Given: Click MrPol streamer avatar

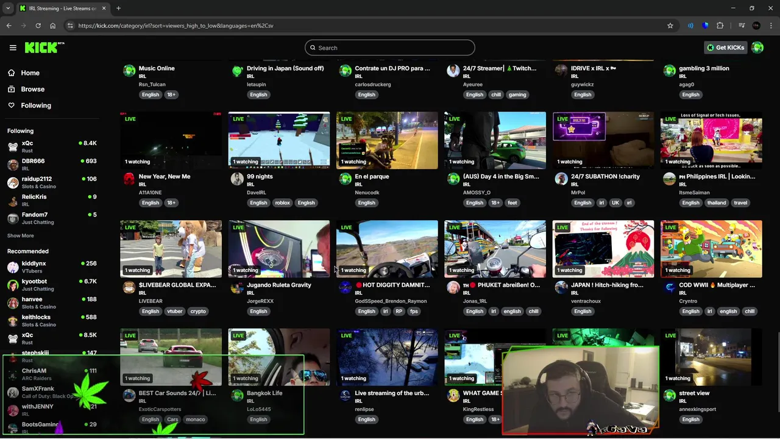Looking at the screenshot, I should pyautogui.click(x=561, y=179).
